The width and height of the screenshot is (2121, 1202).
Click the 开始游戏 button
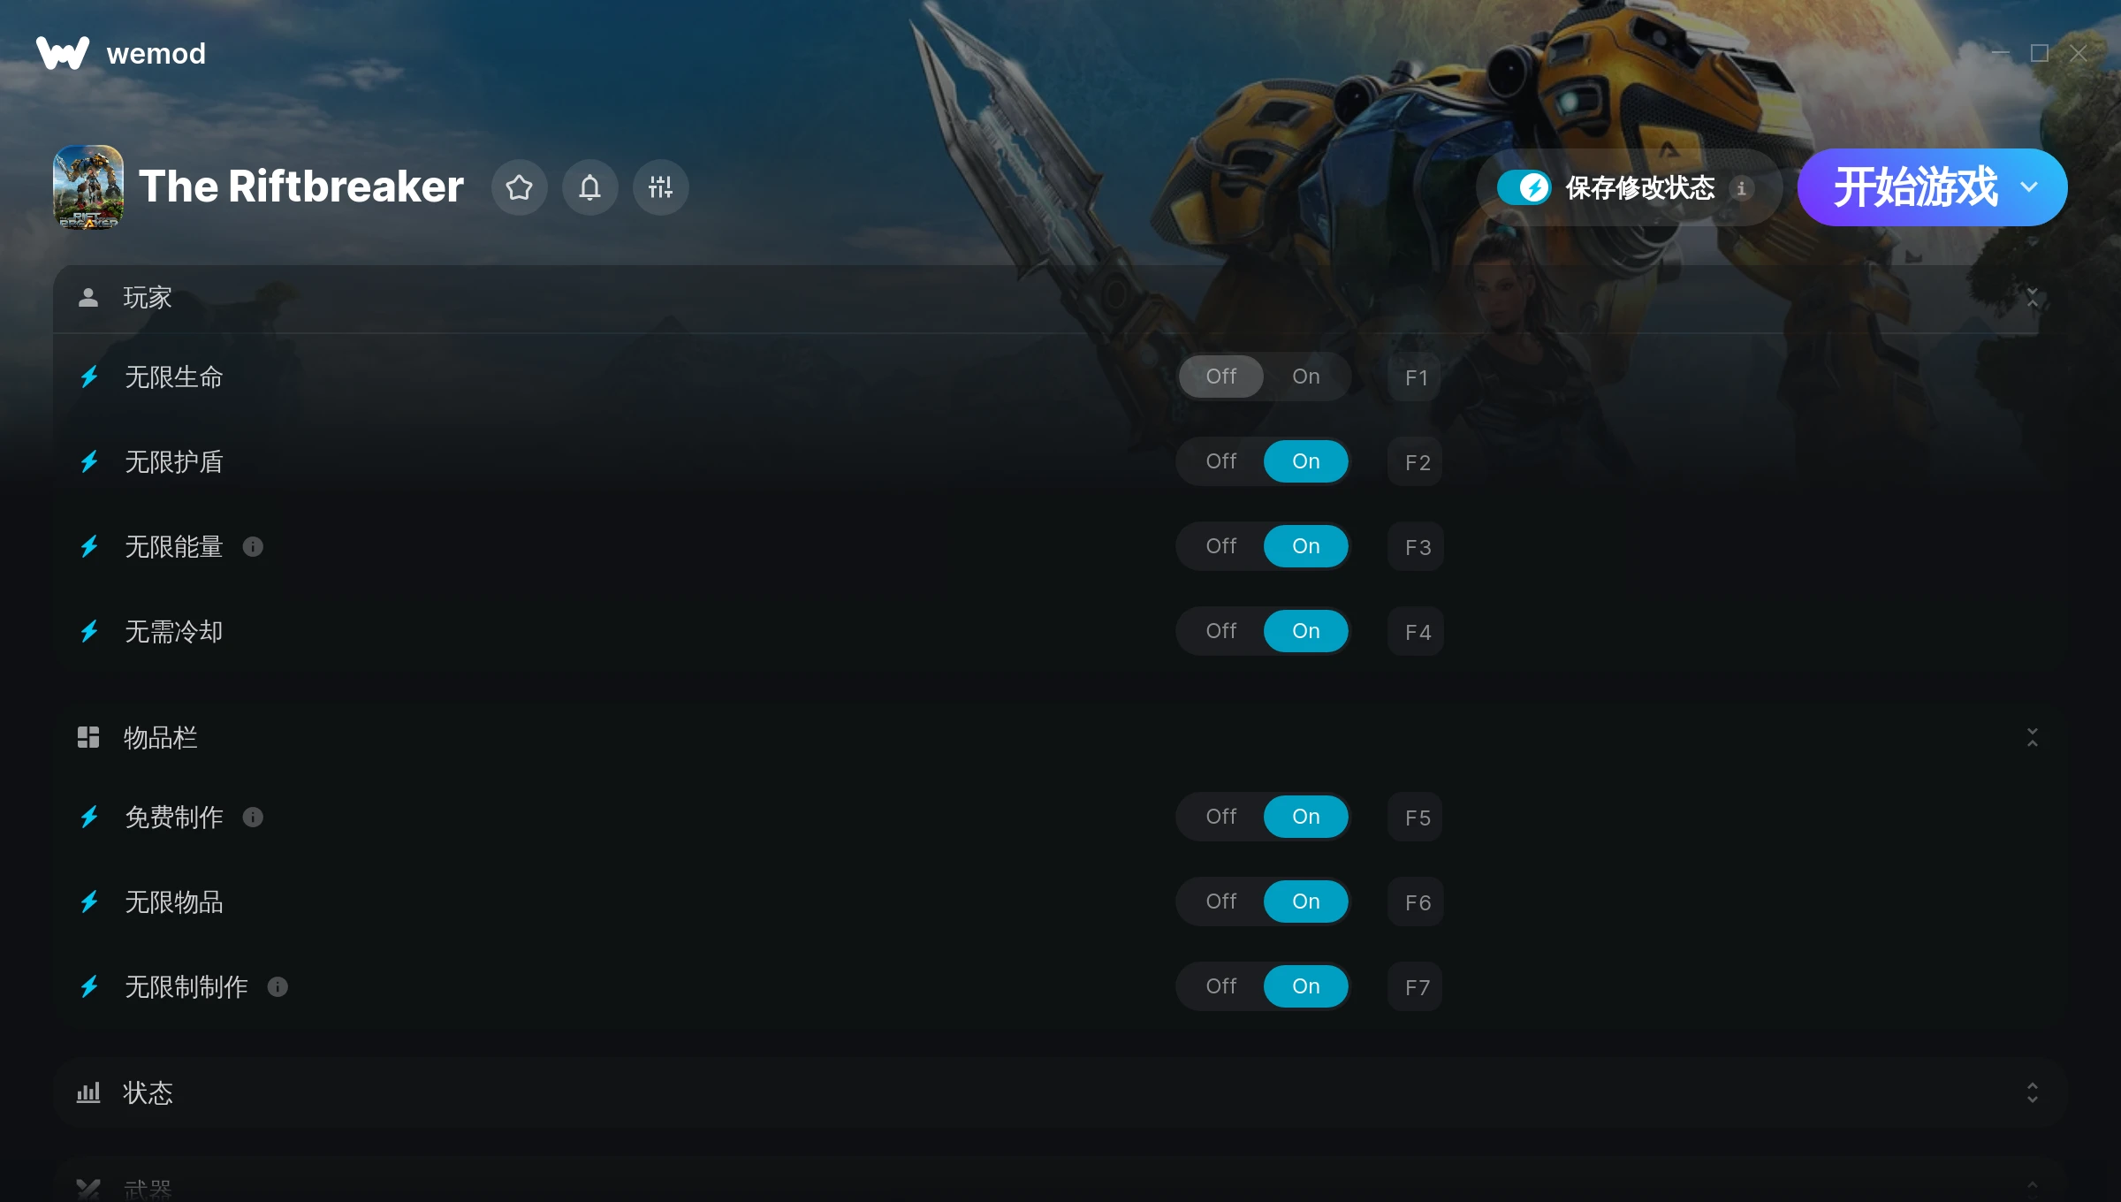pyautogui.click(x=1915, y=187)
